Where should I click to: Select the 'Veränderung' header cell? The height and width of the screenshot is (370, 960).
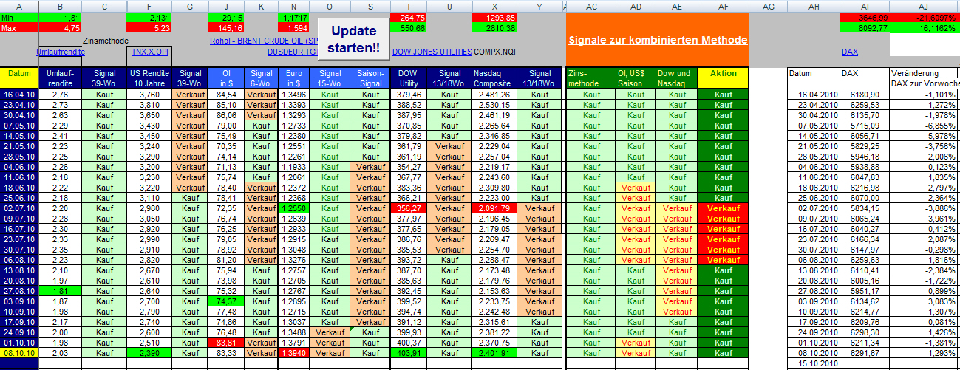click(924, 73)
